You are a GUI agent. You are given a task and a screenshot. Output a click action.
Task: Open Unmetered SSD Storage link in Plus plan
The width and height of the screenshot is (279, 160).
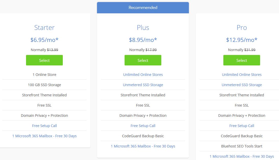(143, 85)
